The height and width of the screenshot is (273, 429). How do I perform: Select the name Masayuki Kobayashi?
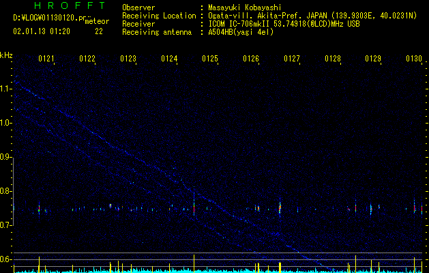245,8
